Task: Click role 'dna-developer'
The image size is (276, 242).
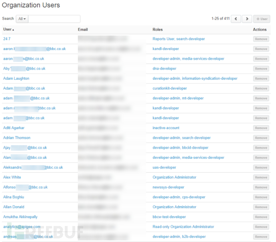Action: [164, 69]
